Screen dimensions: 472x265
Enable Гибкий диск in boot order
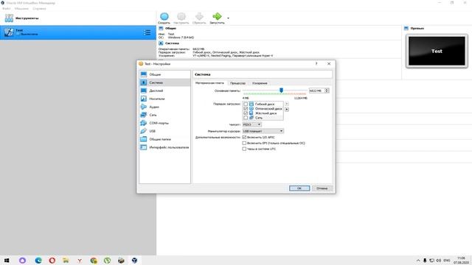[246, 104]
